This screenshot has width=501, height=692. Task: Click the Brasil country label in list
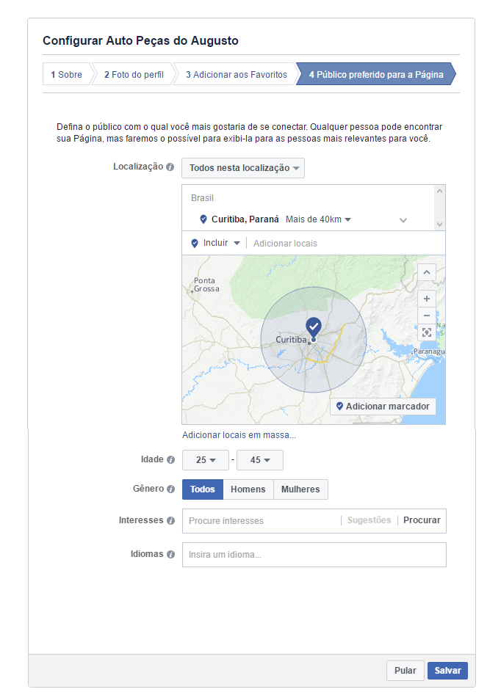(x=202, y=198)
